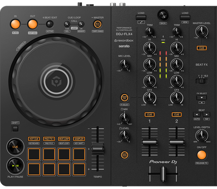
Task: Click the BEAT right arrow button
Action: (206, 114)
